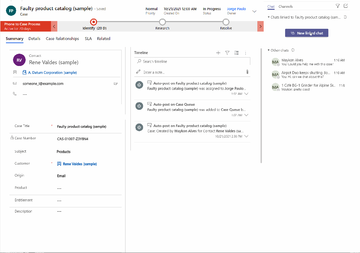Switch to the Details tab
Viewport: 360px width, 253px height.
(34, 39)
